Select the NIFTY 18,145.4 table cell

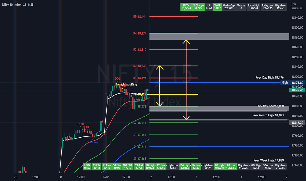pos(186,7)
